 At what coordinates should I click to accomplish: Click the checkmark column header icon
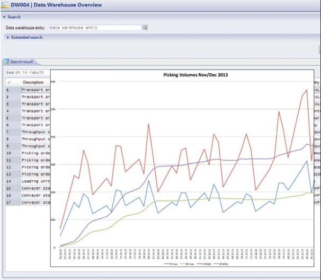click(9, 82)
